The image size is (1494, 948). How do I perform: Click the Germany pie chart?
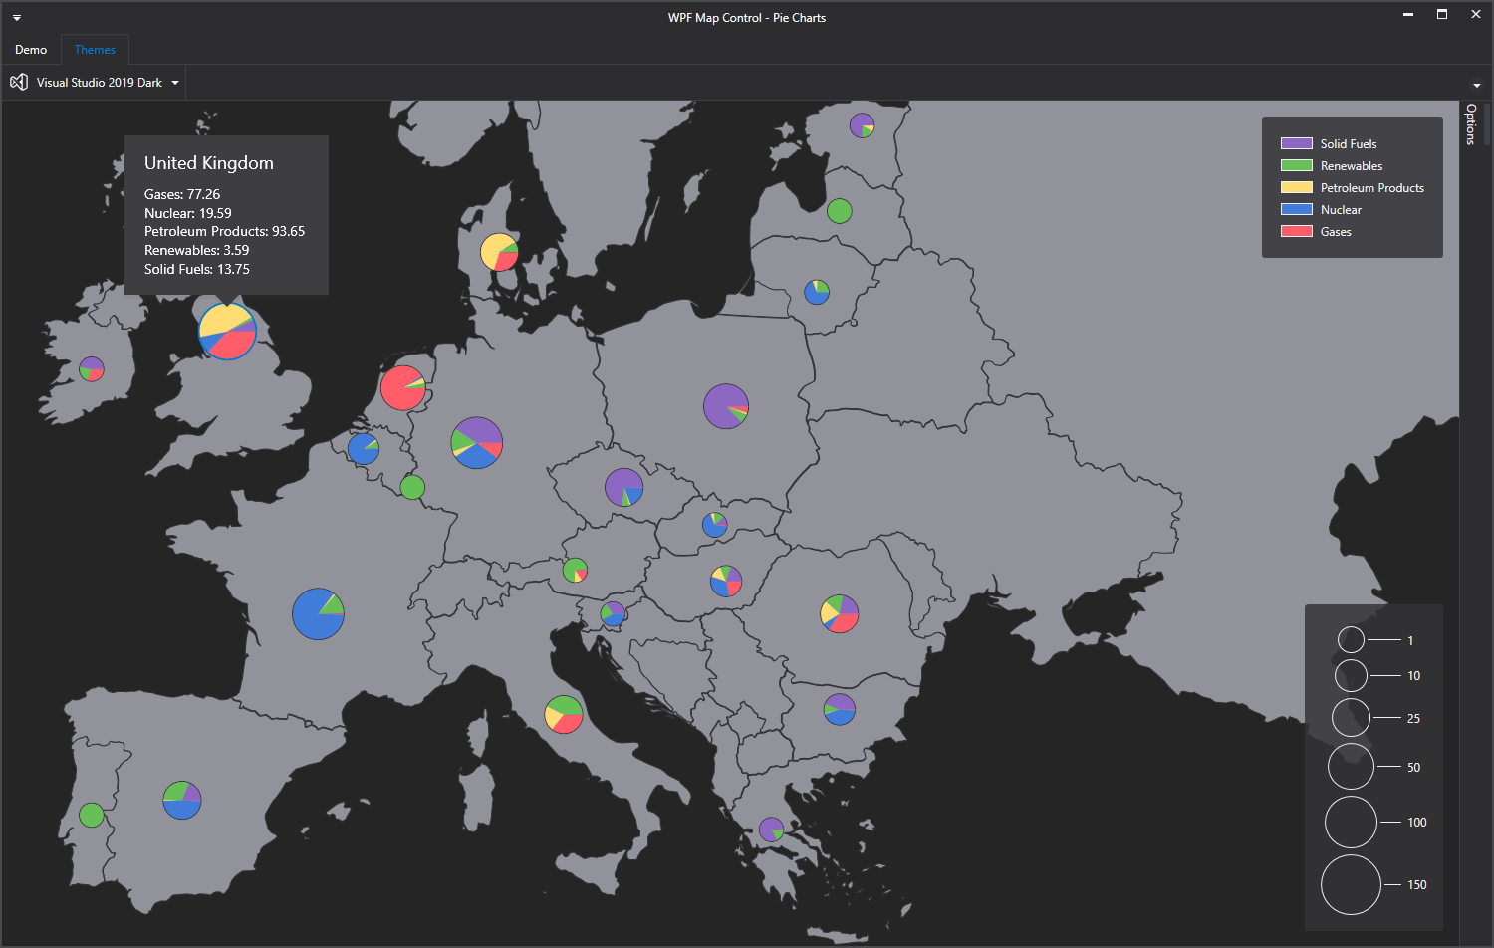[477, 443]
